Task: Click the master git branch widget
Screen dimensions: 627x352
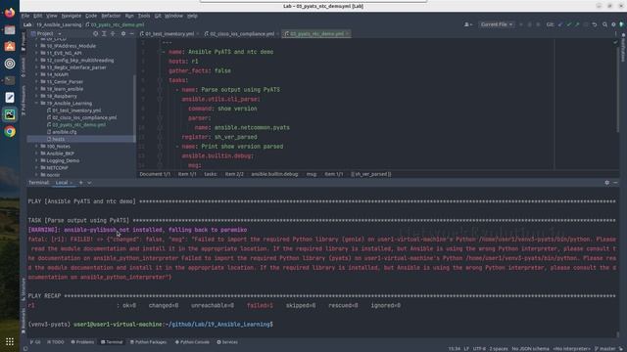Action: click(605, 349)
